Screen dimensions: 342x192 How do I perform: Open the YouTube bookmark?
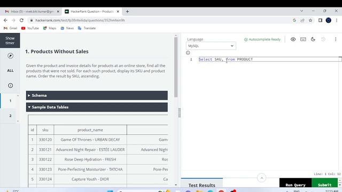click(30, 28)
